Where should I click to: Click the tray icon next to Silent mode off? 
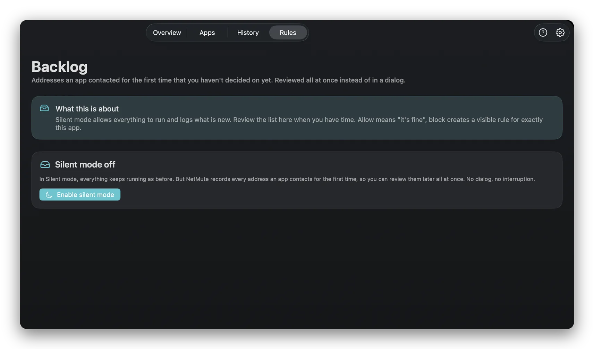coord(45,164)
